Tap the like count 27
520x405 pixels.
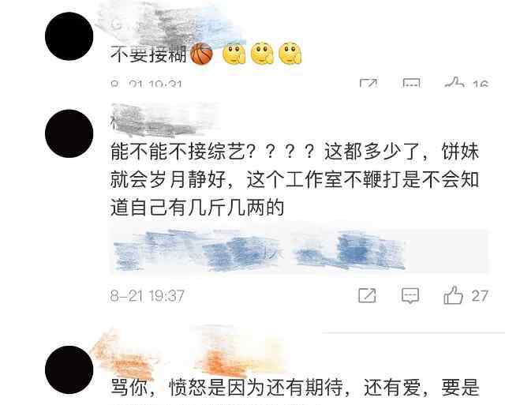coord(480,296)
